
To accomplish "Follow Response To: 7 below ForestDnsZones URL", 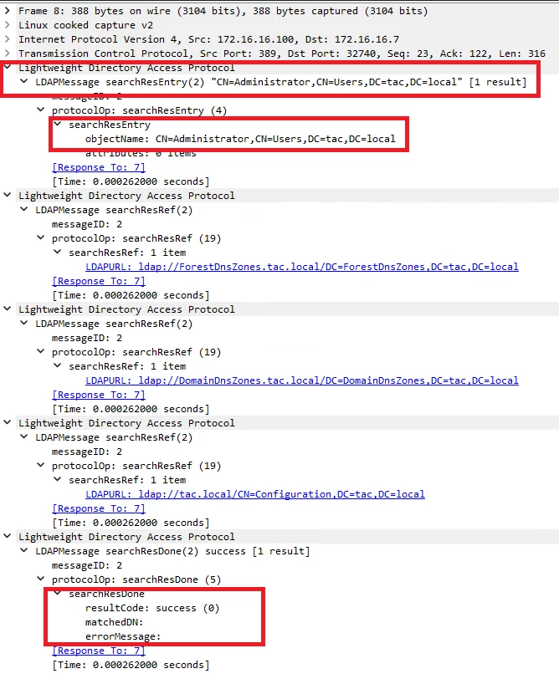I will pyautogui.click(x=99, y=281).
